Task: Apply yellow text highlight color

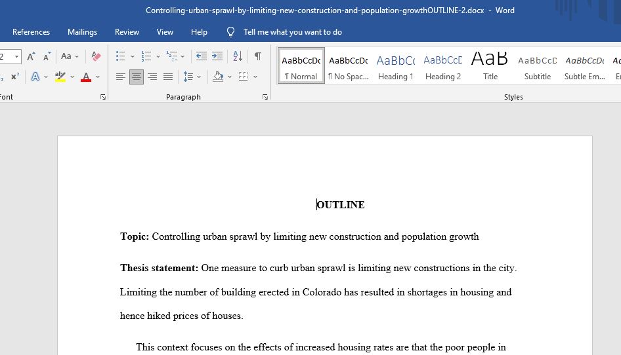Action: (60, 77)
